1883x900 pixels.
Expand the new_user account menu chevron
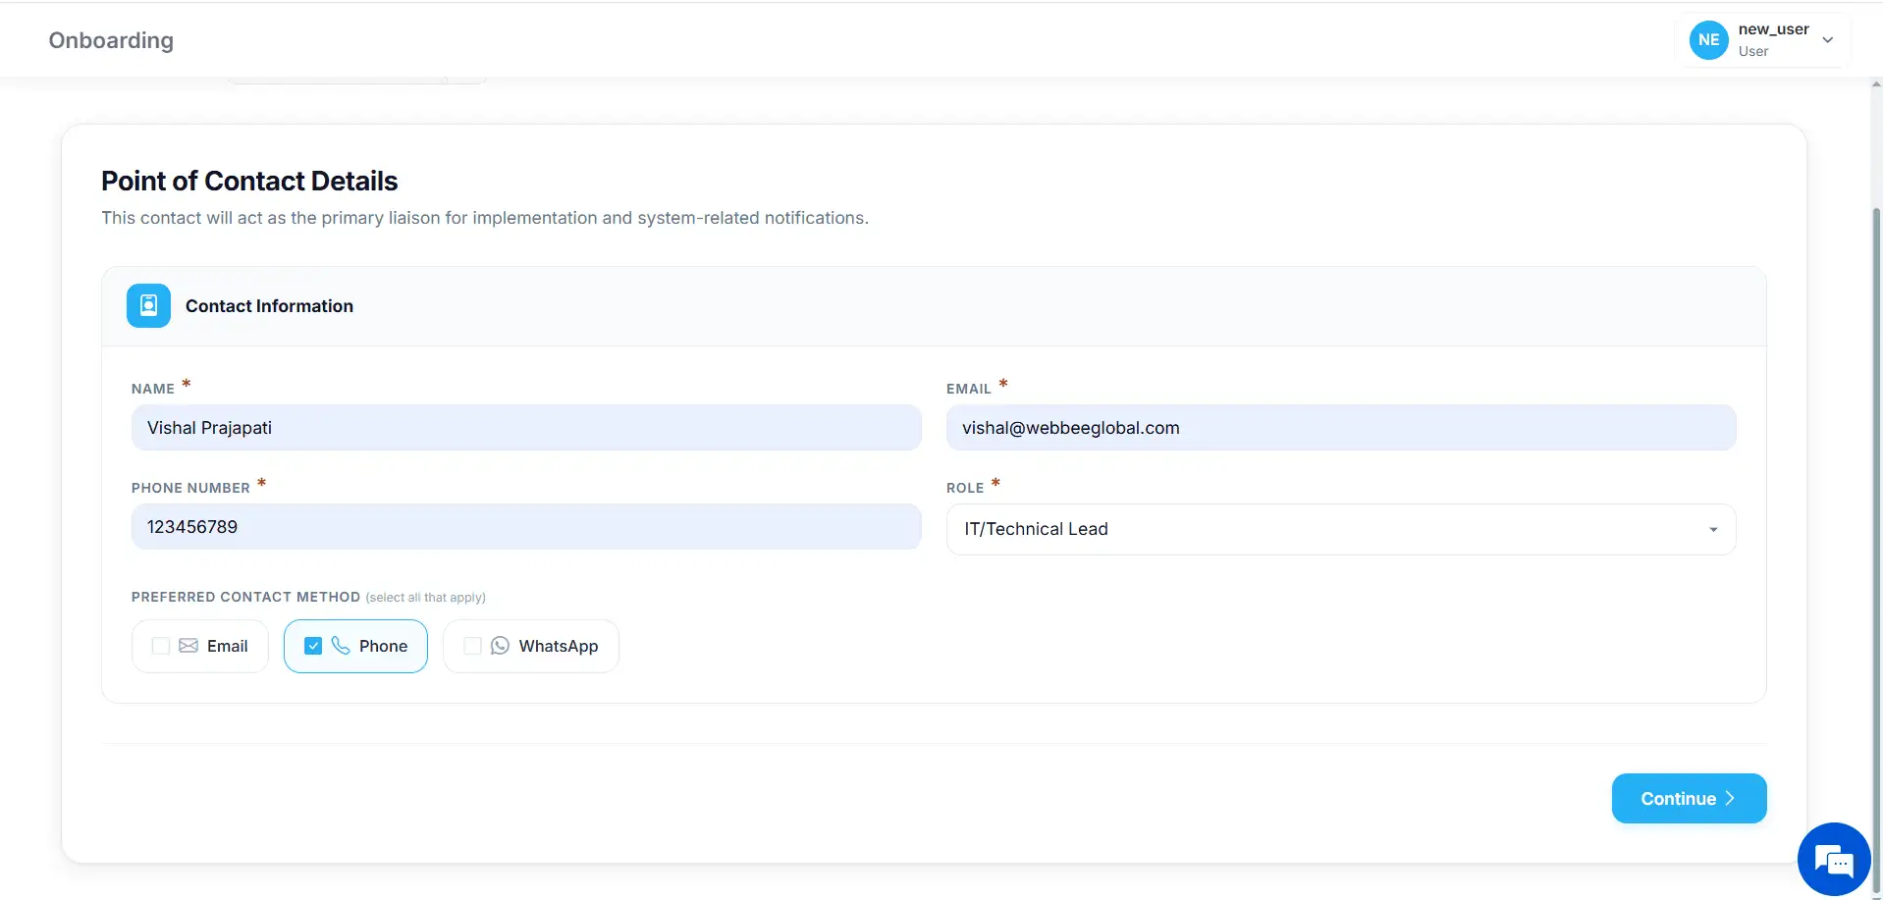pyautogui.click(x=1828, y=40)
